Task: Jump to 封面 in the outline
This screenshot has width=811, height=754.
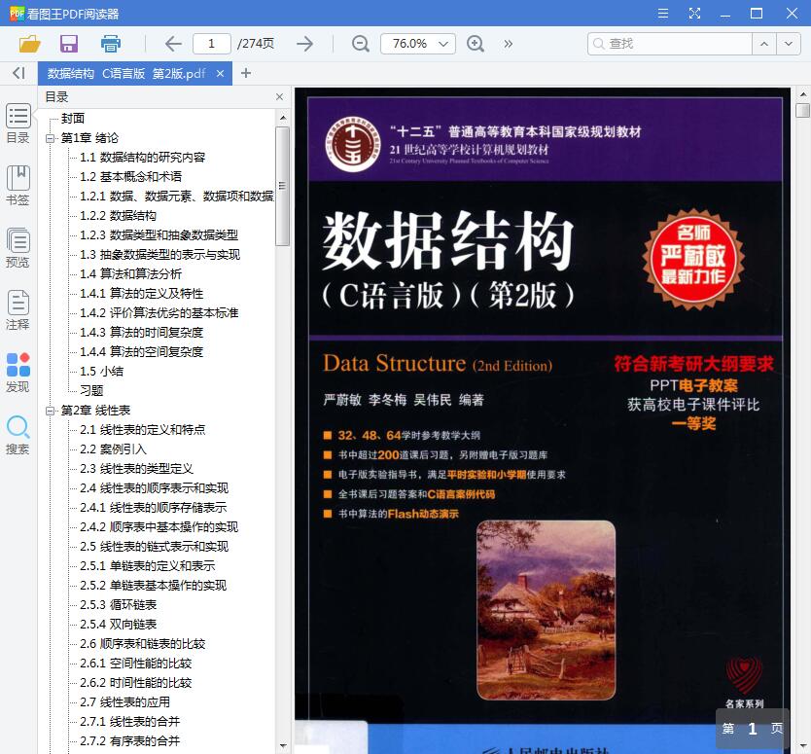Action: (73, 119)
